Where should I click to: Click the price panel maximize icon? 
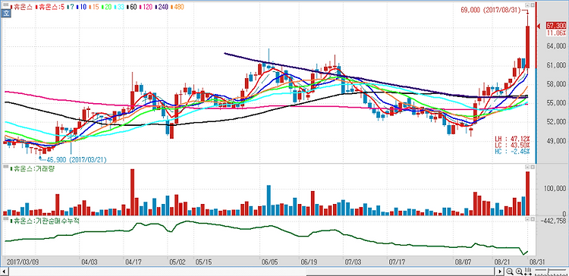tap(533, 5)
